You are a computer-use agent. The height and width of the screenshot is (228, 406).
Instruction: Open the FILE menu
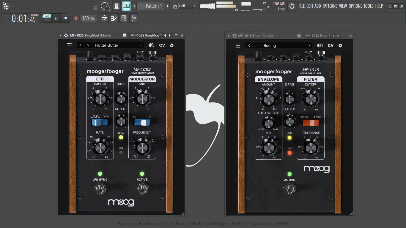click(302, 6)
